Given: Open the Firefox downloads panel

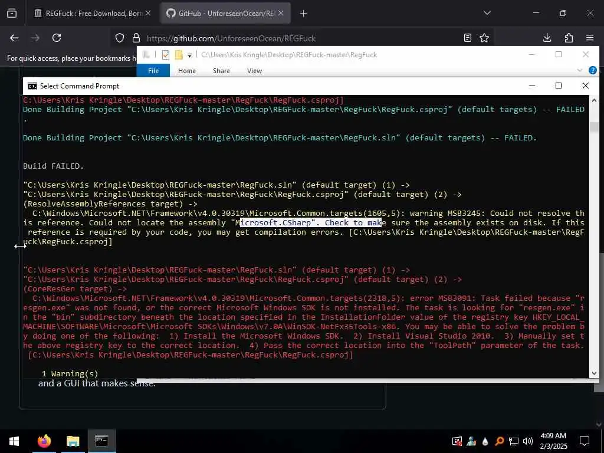Looking at the screenshot, I should [547, 38].
